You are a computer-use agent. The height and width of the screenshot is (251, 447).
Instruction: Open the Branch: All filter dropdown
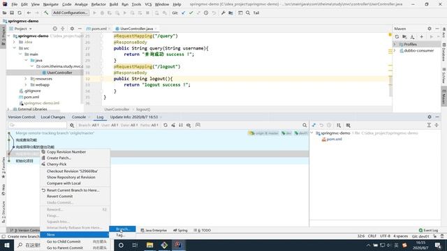pos(89,125)
